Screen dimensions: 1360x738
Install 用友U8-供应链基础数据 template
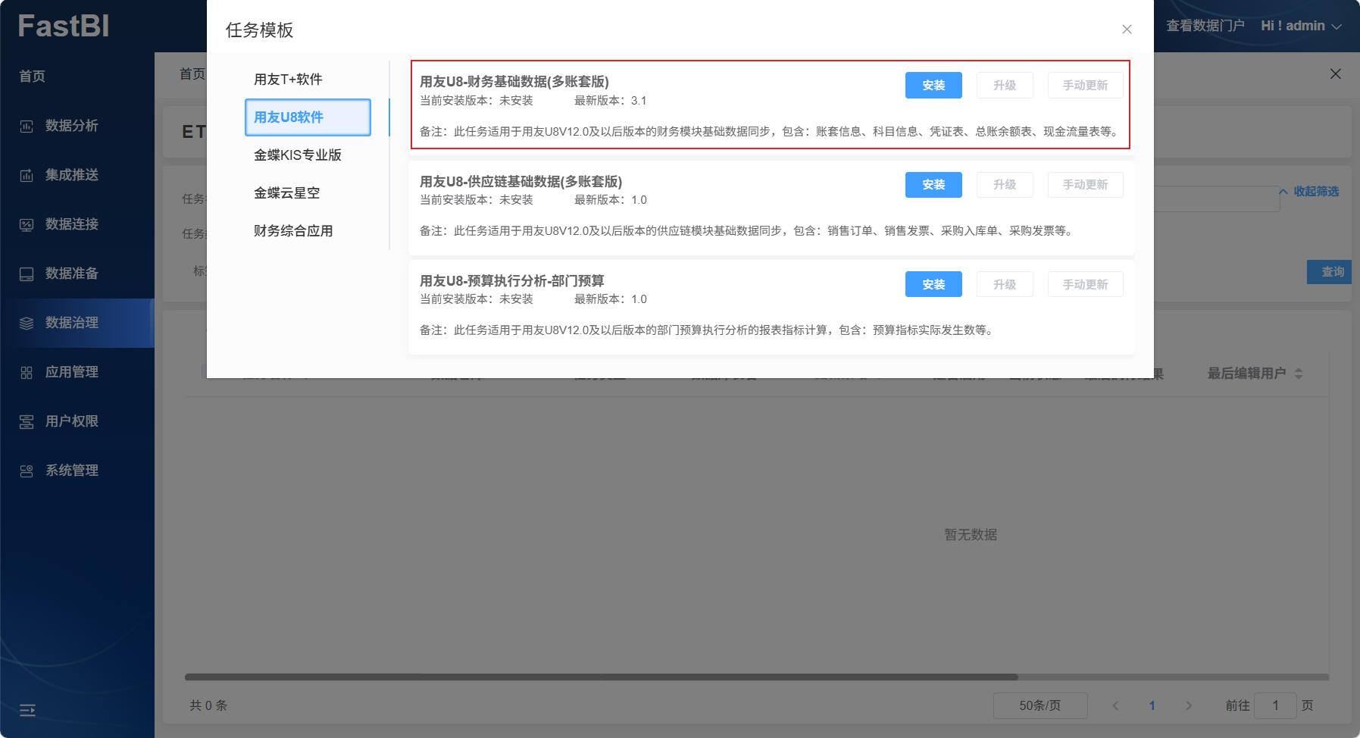coord(933,185)
